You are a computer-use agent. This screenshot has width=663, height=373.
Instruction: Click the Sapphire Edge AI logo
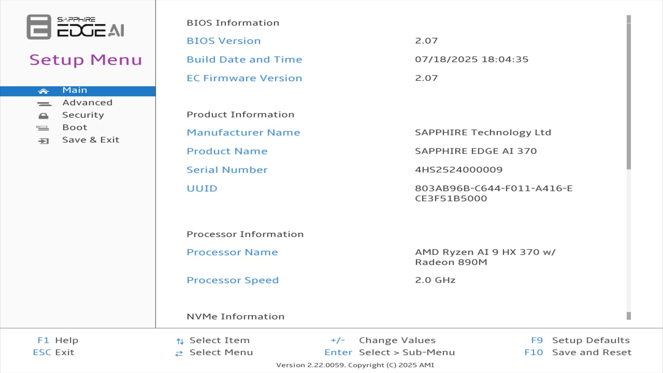pos(75,27)
